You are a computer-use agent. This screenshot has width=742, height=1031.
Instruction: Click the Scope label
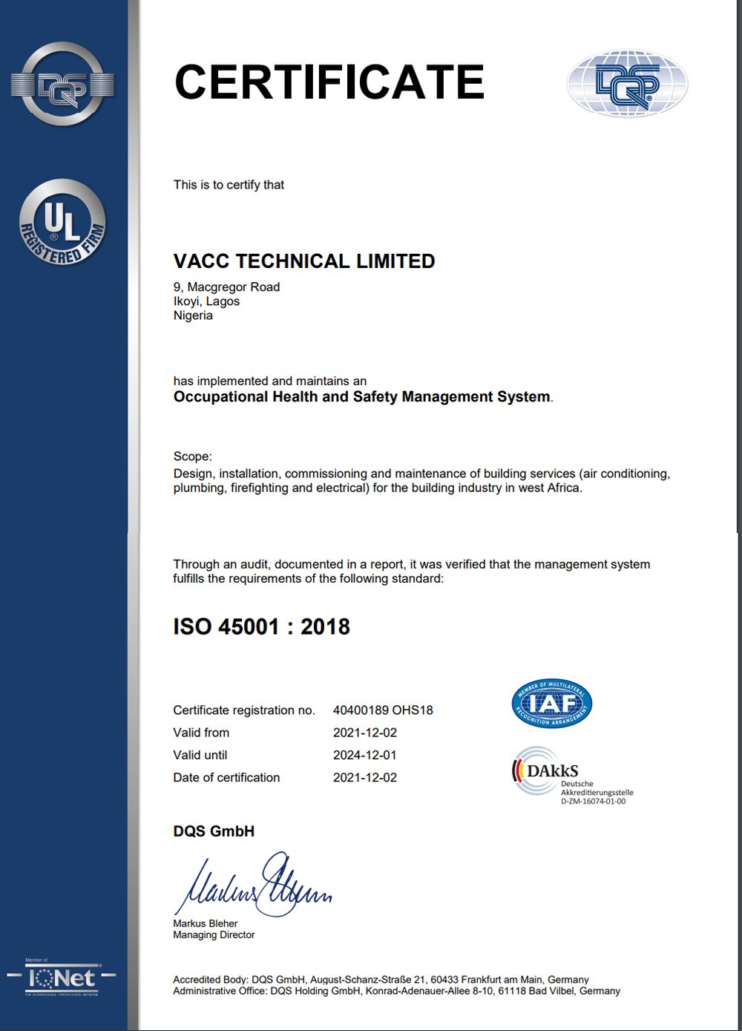192,456
